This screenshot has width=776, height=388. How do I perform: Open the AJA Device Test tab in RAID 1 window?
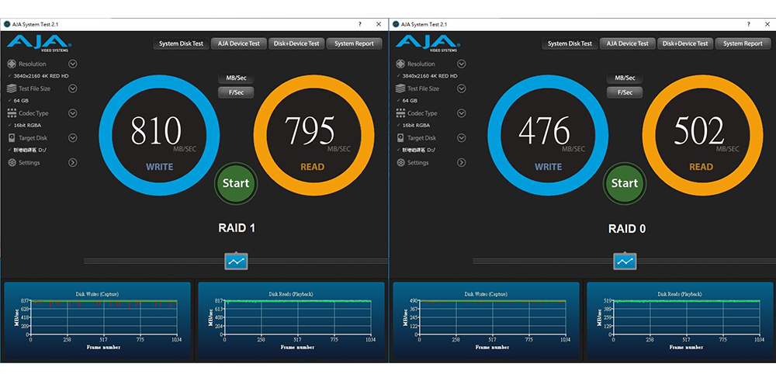pyautogui.click(x=238, y=43)
